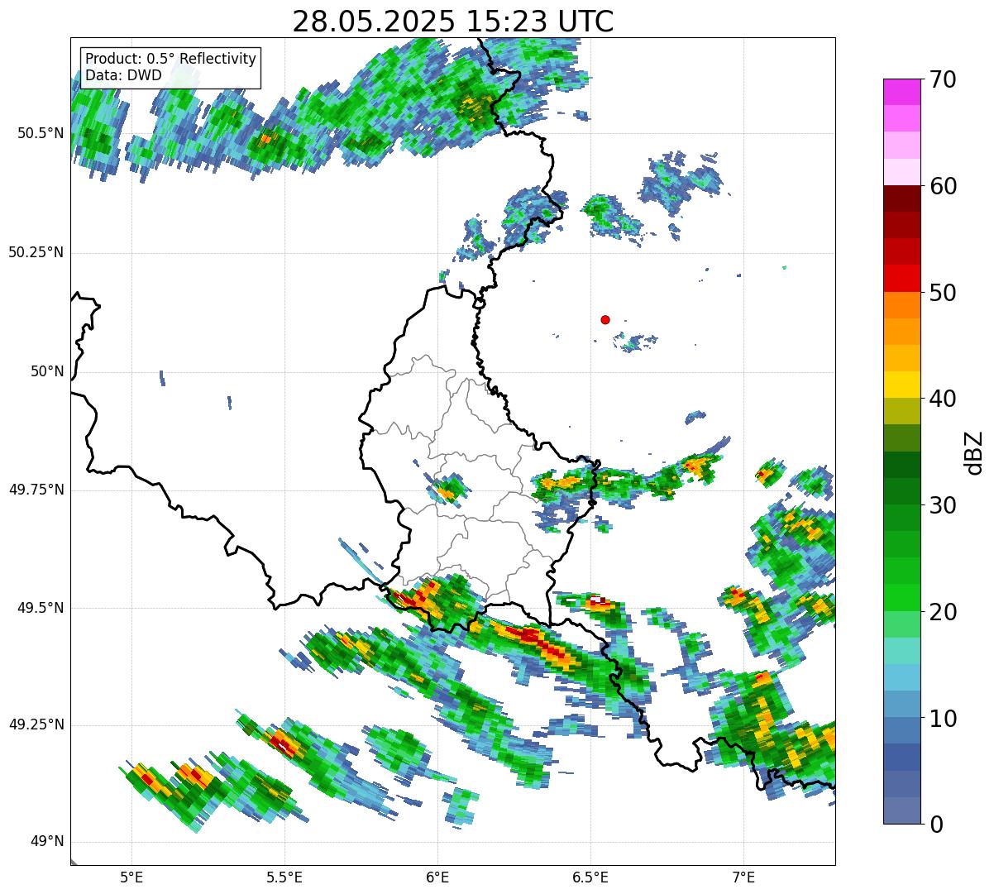Click the 5.5°E longitude label
Screen dimensions: 994x894
click(284, 877)
